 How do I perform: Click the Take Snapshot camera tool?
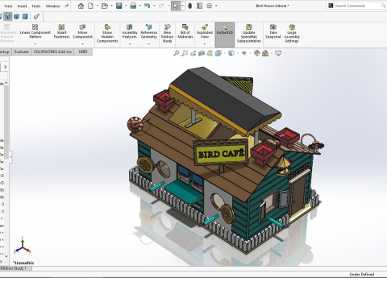tap(273, 31)
